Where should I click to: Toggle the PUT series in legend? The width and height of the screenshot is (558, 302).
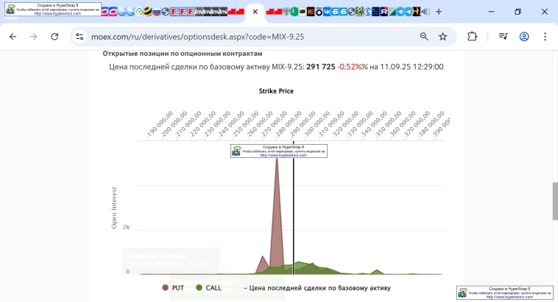172,288
